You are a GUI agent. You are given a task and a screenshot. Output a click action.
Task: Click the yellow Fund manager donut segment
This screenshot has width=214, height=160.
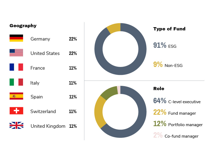pyautogui.click(x=100, y=112)
